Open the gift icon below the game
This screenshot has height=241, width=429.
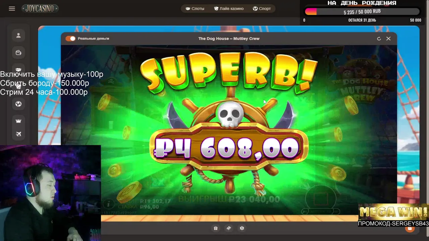click(x=216, y=228)
